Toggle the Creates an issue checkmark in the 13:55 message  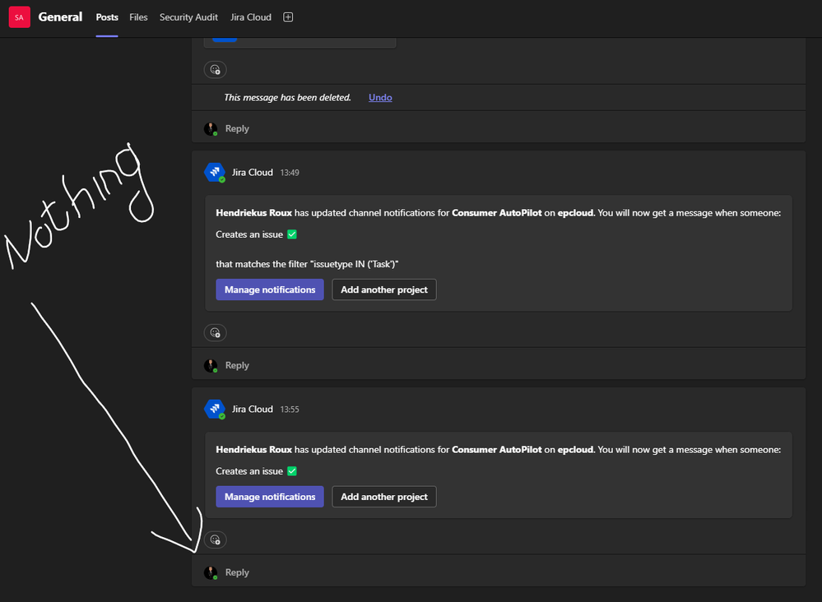point(292,471)
